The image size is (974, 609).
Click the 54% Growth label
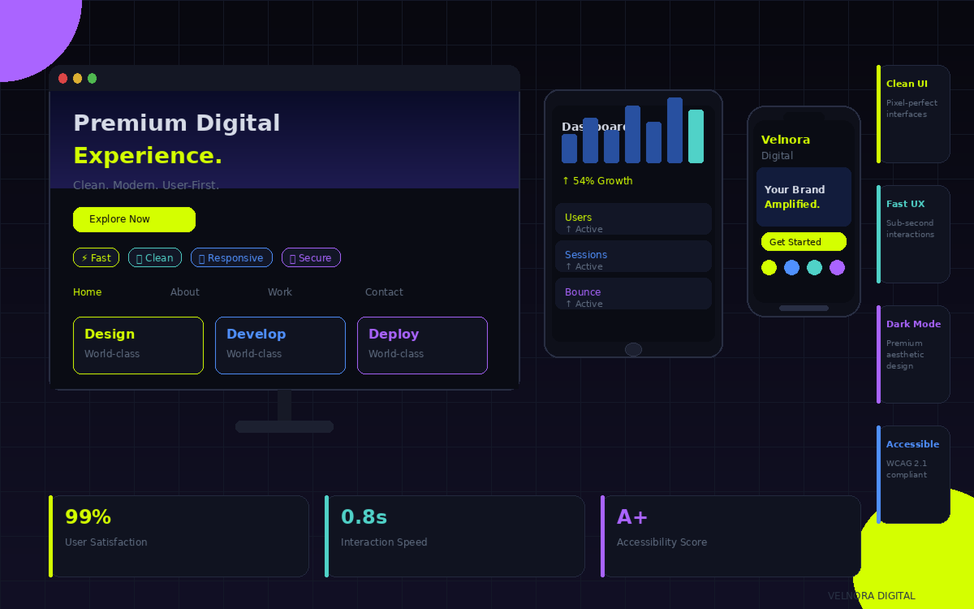coord(597,181)
